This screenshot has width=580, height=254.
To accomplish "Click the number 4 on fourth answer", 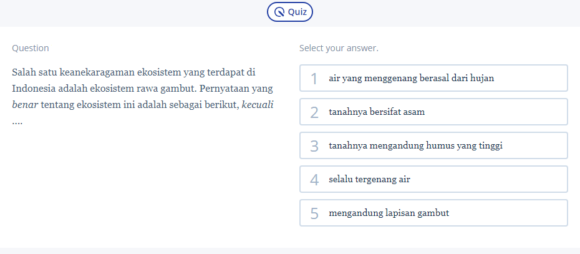I will tap(314, 180).
